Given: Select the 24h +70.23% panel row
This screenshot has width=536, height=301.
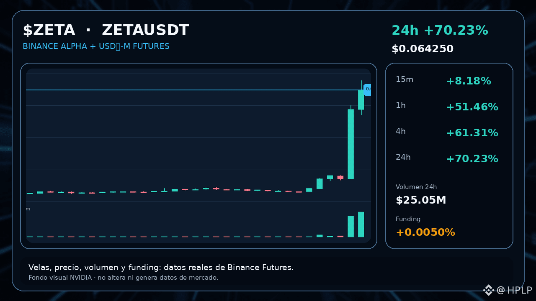Looking at the screenshot, I should [x=449, y=158].
